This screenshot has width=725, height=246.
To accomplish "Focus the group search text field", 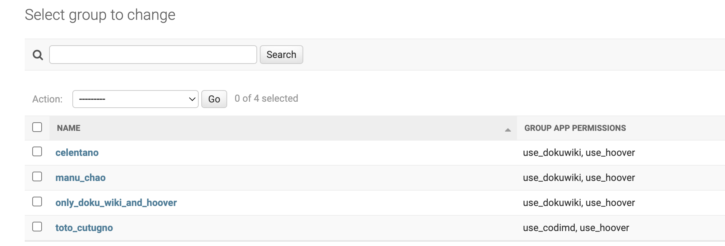I will click(x=153, y=55).
